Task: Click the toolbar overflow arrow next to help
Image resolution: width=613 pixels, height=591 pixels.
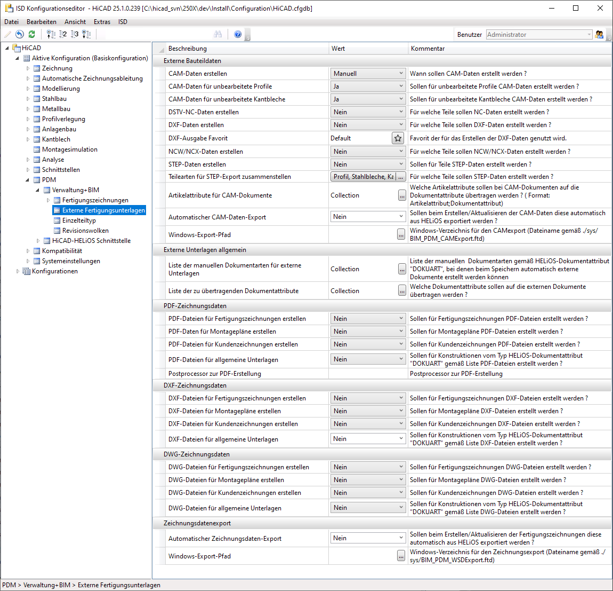Action: coord(247,35)
